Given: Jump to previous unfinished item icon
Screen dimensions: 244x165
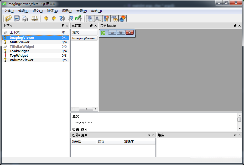Looking at the screenshot, I should click(62, 18).
